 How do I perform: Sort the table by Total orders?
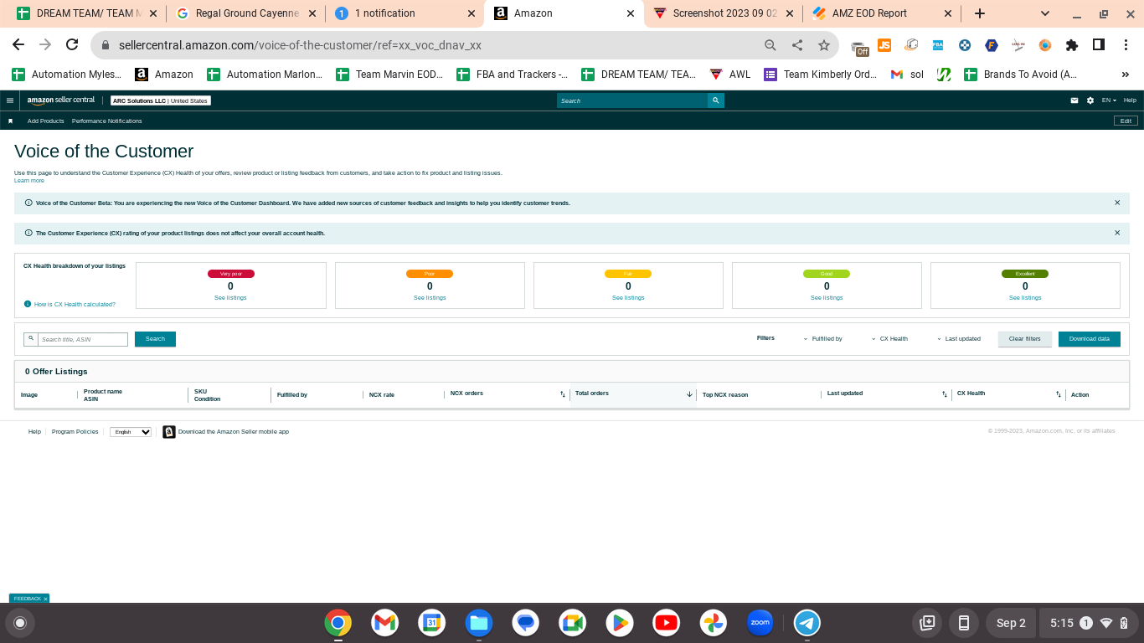[689, 394]
